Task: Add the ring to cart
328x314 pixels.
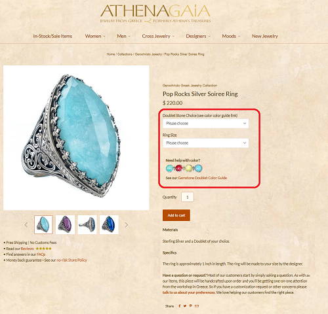Action: [176, 215]
